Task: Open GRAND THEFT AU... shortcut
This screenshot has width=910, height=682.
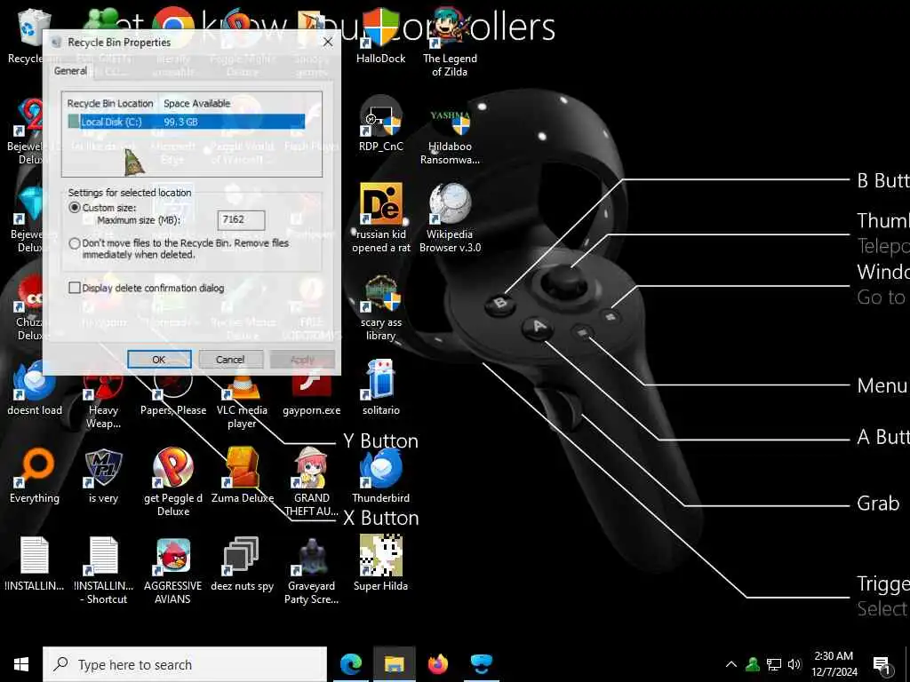Action: [x=312, y=482]
